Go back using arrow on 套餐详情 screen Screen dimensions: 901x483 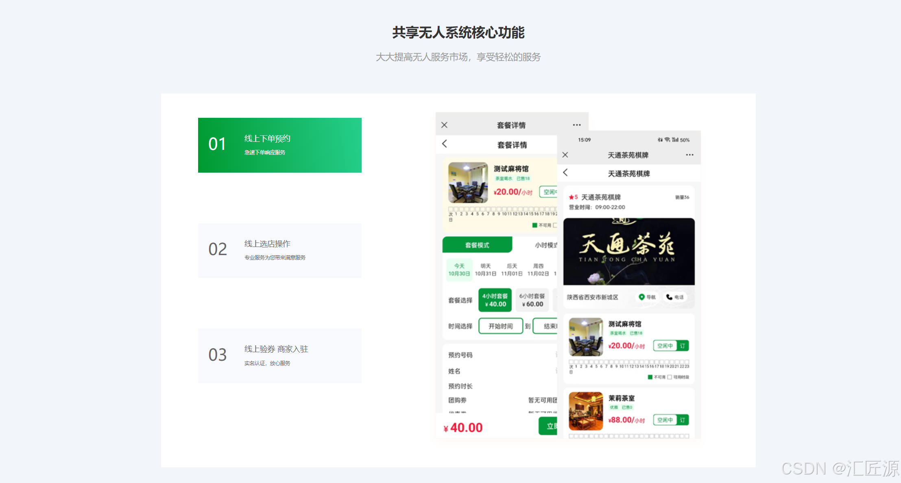[444, 144]
